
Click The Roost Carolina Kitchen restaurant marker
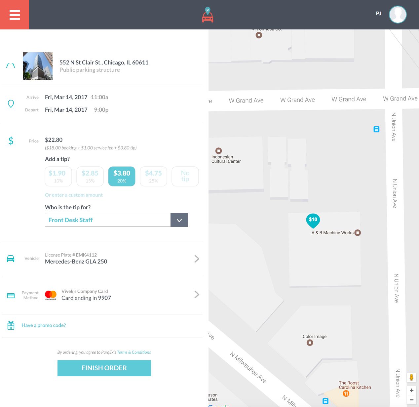coord(346,393)
